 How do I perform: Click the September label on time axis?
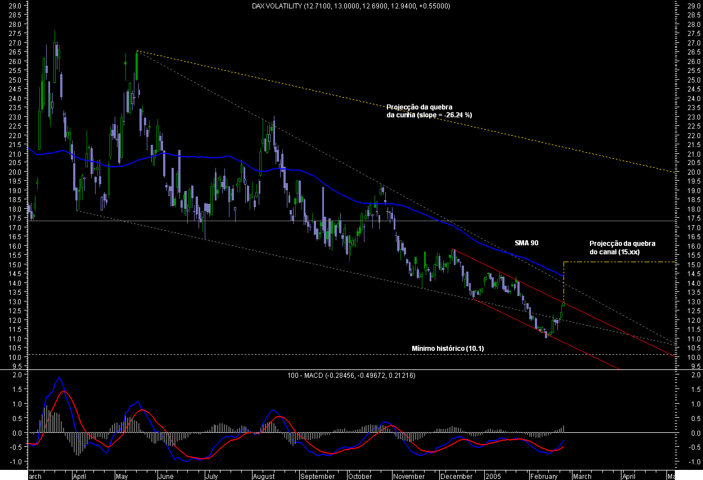click(318, 476)
